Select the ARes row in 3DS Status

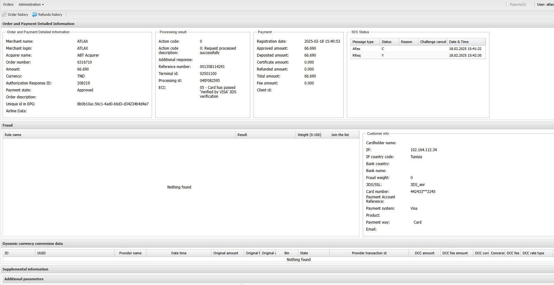tap(356, 49)
